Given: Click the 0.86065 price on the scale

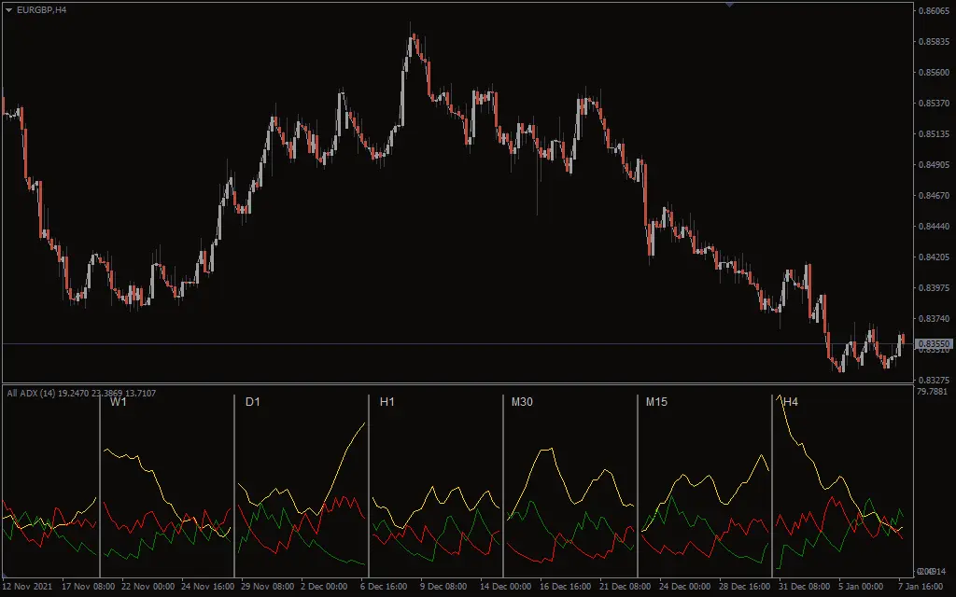Looking at the screenshot, I should [x=934, y=11].
